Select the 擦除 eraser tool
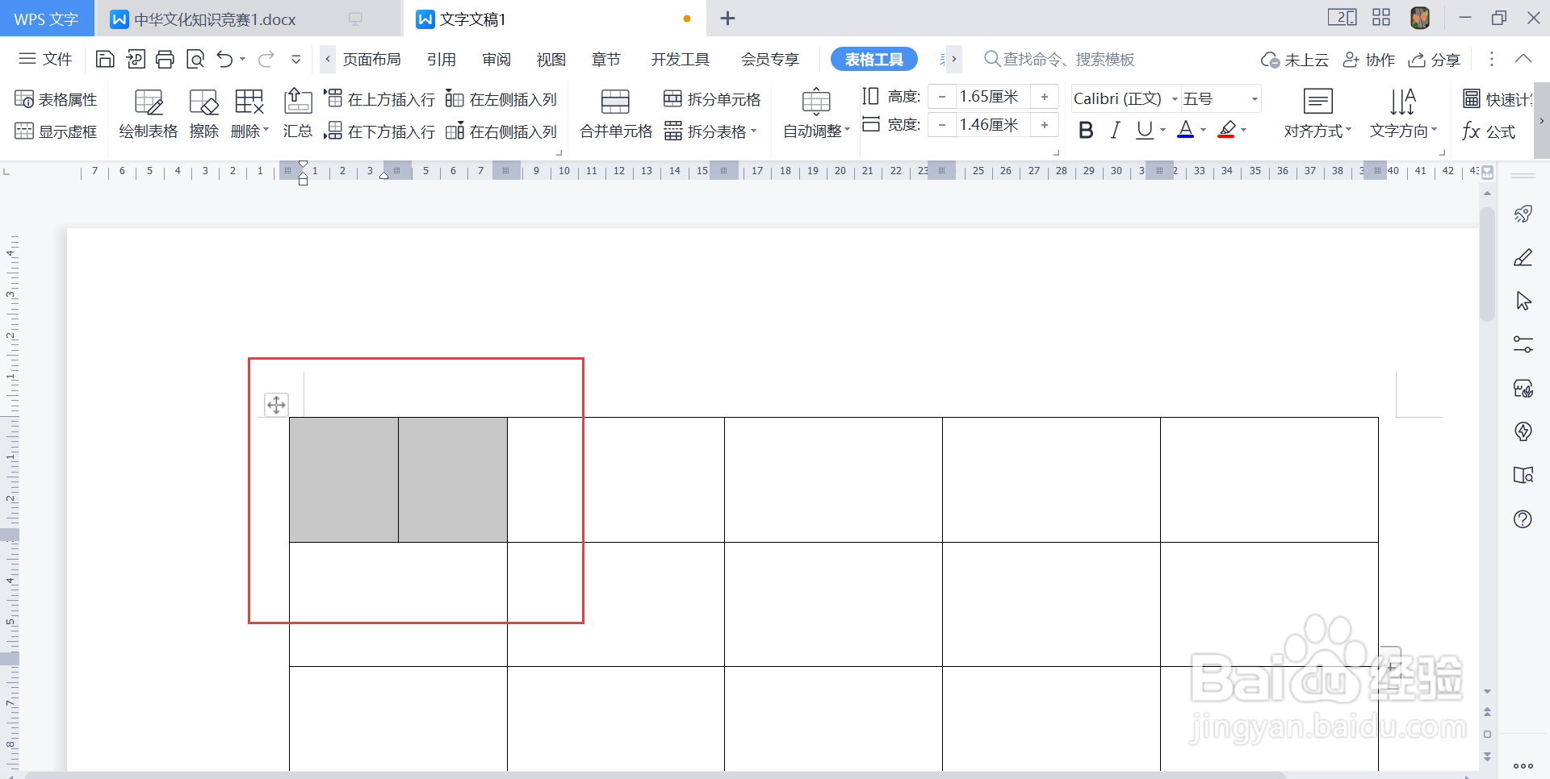The width and height of the screenshot is (1550, 779). 204,115
